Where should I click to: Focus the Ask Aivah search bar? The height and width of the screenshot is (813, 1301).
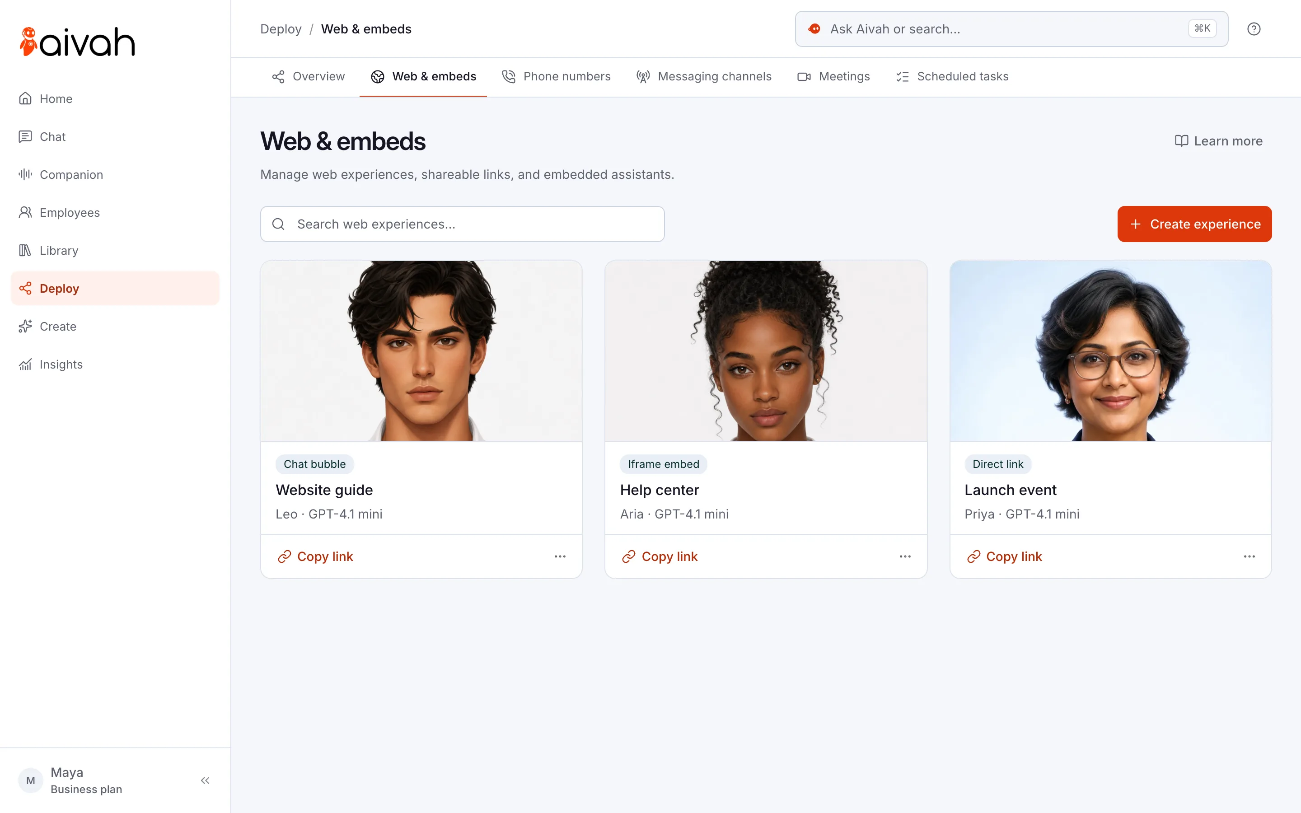[1011, 29]
